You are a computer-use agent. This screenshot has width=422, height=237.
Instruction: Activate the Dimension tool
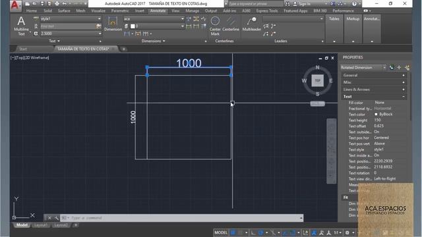(x=113, y=24)
